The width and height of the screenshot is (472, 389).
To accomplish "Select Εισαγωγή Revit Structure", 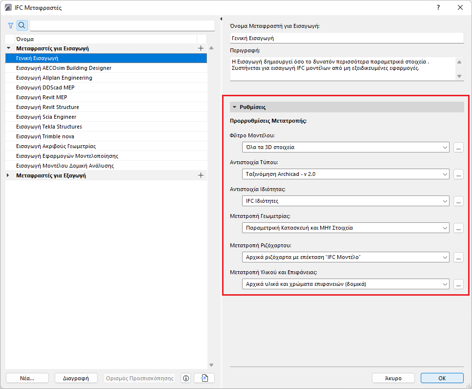I will [x=106, y=107].
